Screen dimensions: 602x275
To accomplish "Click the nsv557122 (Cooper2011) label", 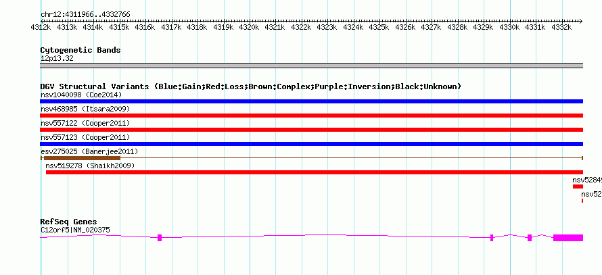I will pos(85,123).
